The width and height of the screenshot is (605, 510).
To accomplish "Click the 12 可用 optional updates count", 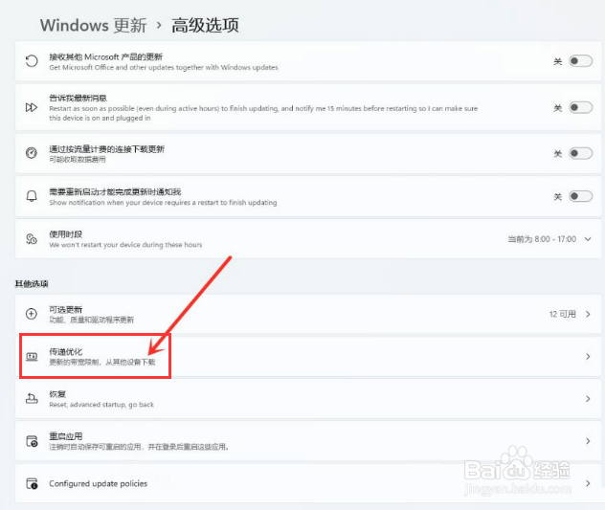I will [563, 314].
